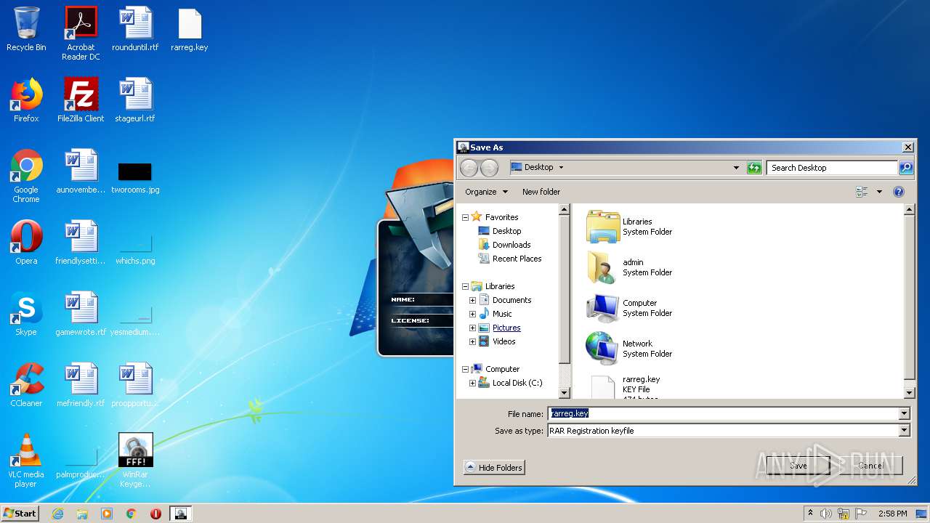The width and height of the screenshot is (930, 523).
Task: Expand the Local Disk (C:) node
Action: (472, 383)
